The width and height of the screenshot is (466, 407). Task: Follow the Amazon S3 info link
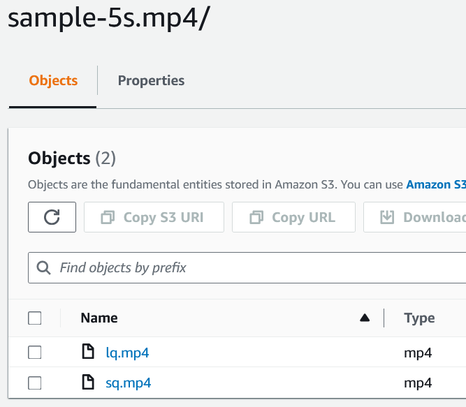click(436, 185)
